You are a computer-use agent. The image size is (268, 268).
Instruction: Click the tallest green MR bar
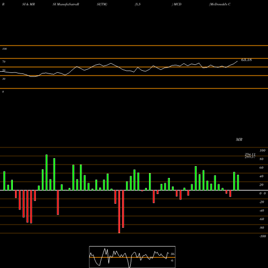click(47, 173)
